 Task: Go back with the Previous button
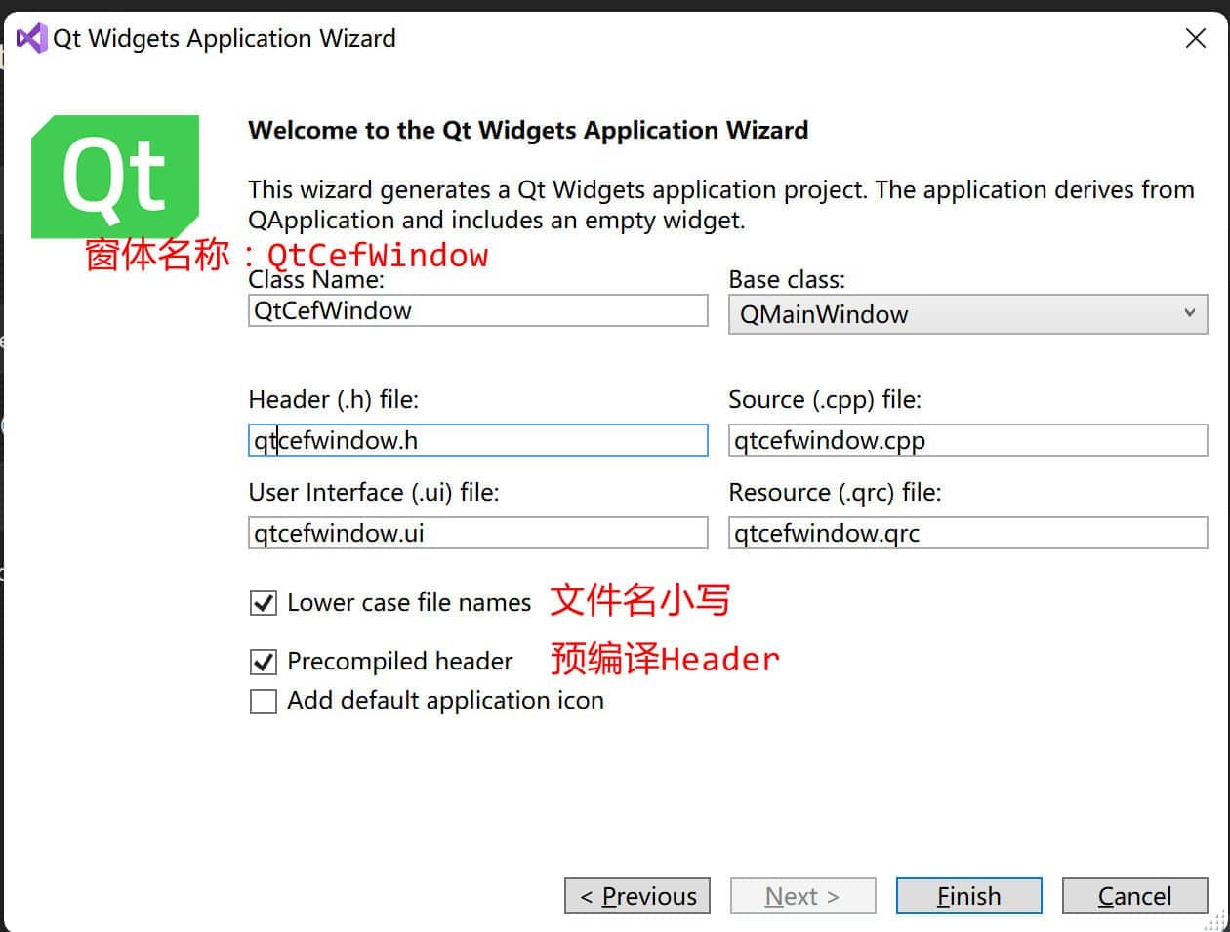click(636, 896)
